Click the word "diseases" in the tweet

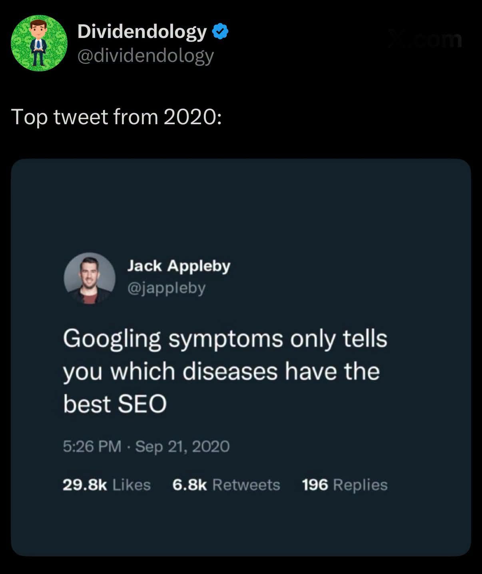[x=230, y=371]
